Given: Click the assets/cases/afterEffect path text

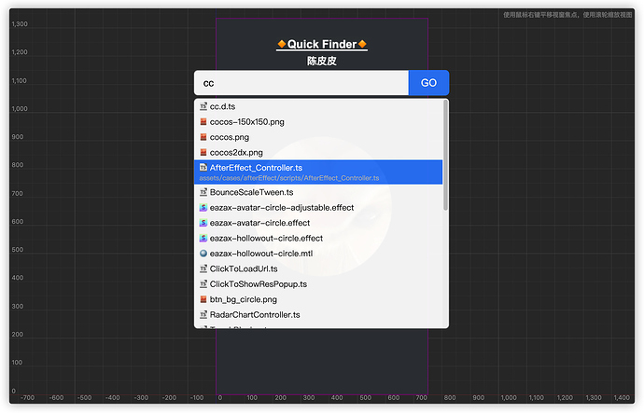Looking at the screenshot, I should point(289,178).
